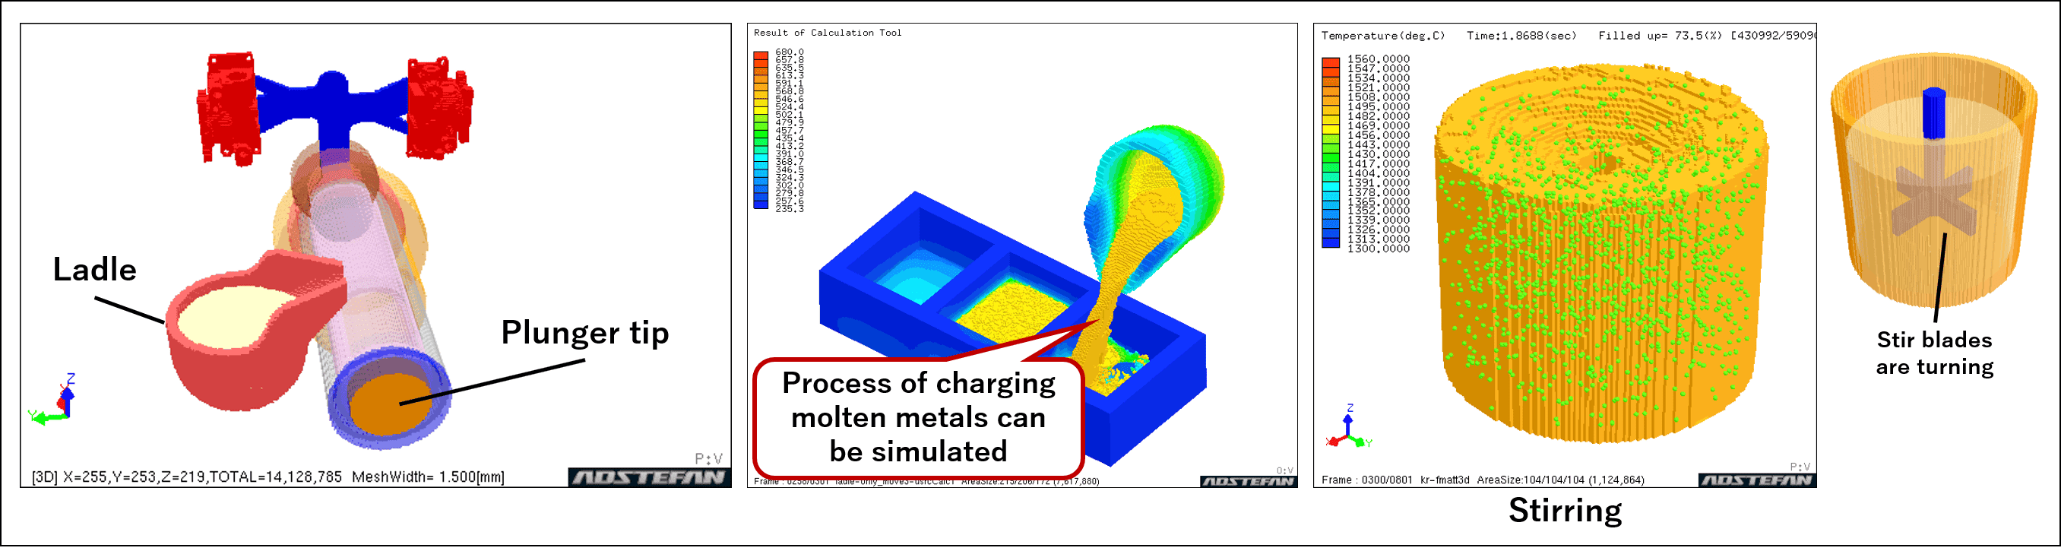2061x551 pixels.
Task: Click the 'Stirring' caption
Action: point(1566,510)
